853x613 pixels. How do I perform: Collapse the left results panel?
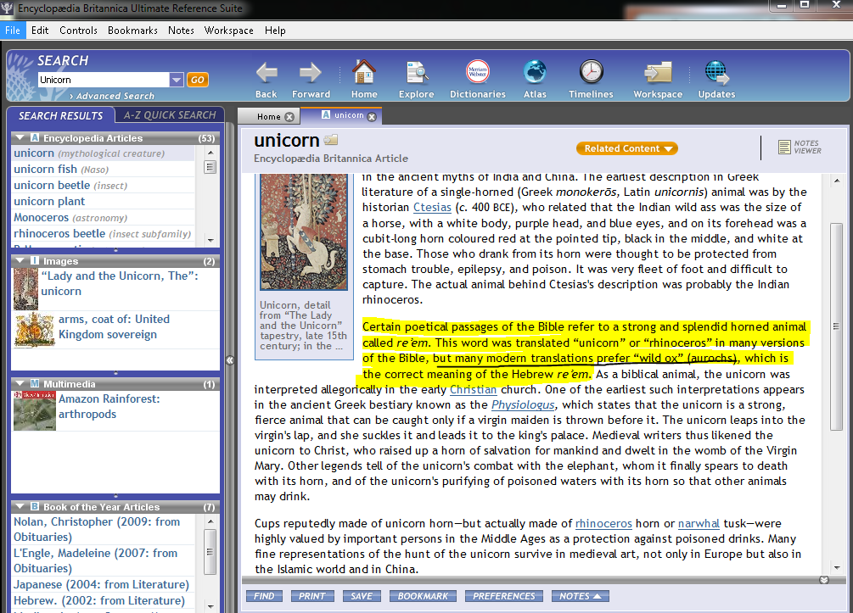tap(230, 359)
